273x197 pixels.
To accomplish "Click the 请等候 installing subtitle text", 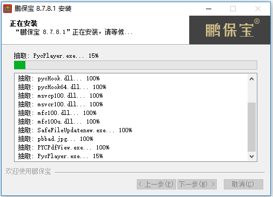I will [x=74, y=32].
